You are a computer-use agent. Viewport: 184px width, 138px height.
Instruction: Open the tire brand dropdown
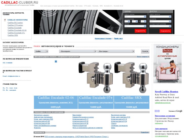click(x=135, y=16)
